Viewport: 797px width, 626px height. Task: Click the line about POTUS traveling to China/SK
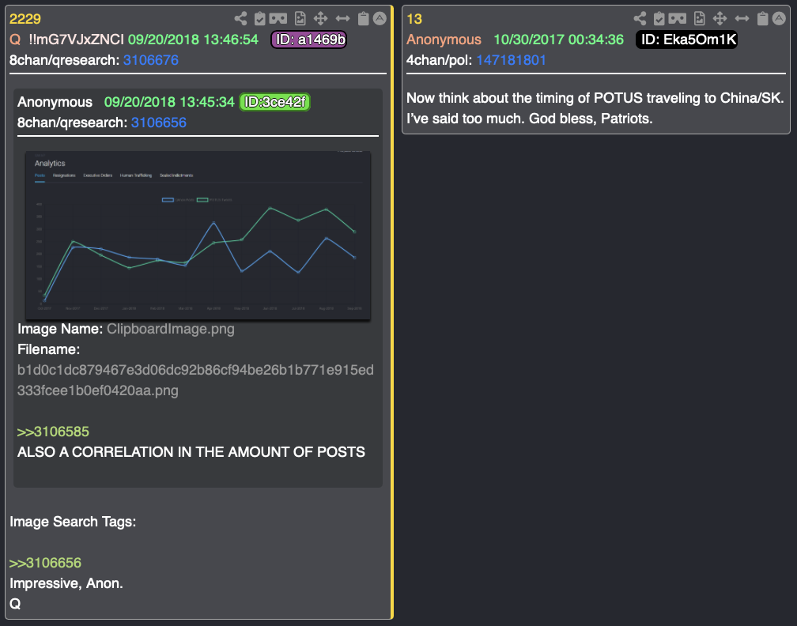[x=595, y=98]
